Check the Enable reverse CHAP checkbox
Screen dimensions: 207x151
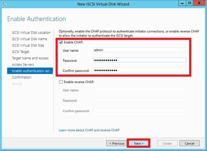pos(61,82)
